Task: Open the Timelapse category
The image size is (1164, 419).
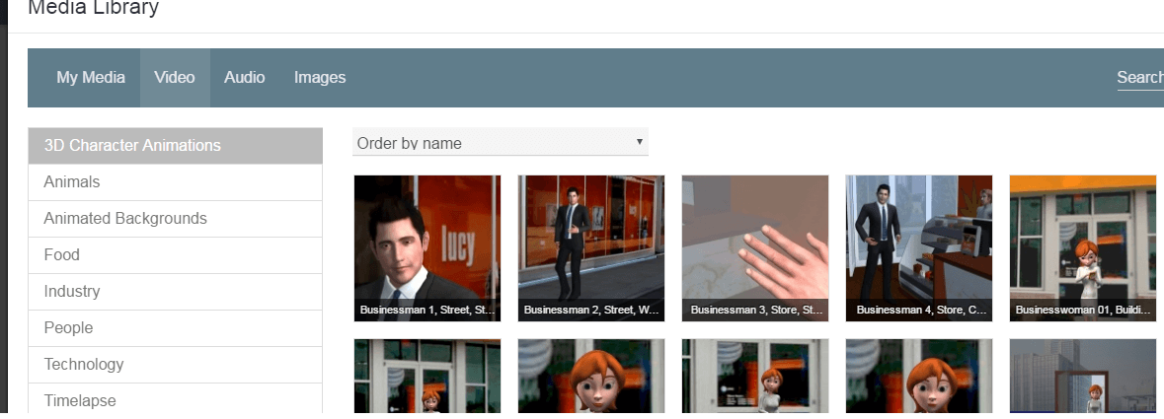Action: coord(175,399)
